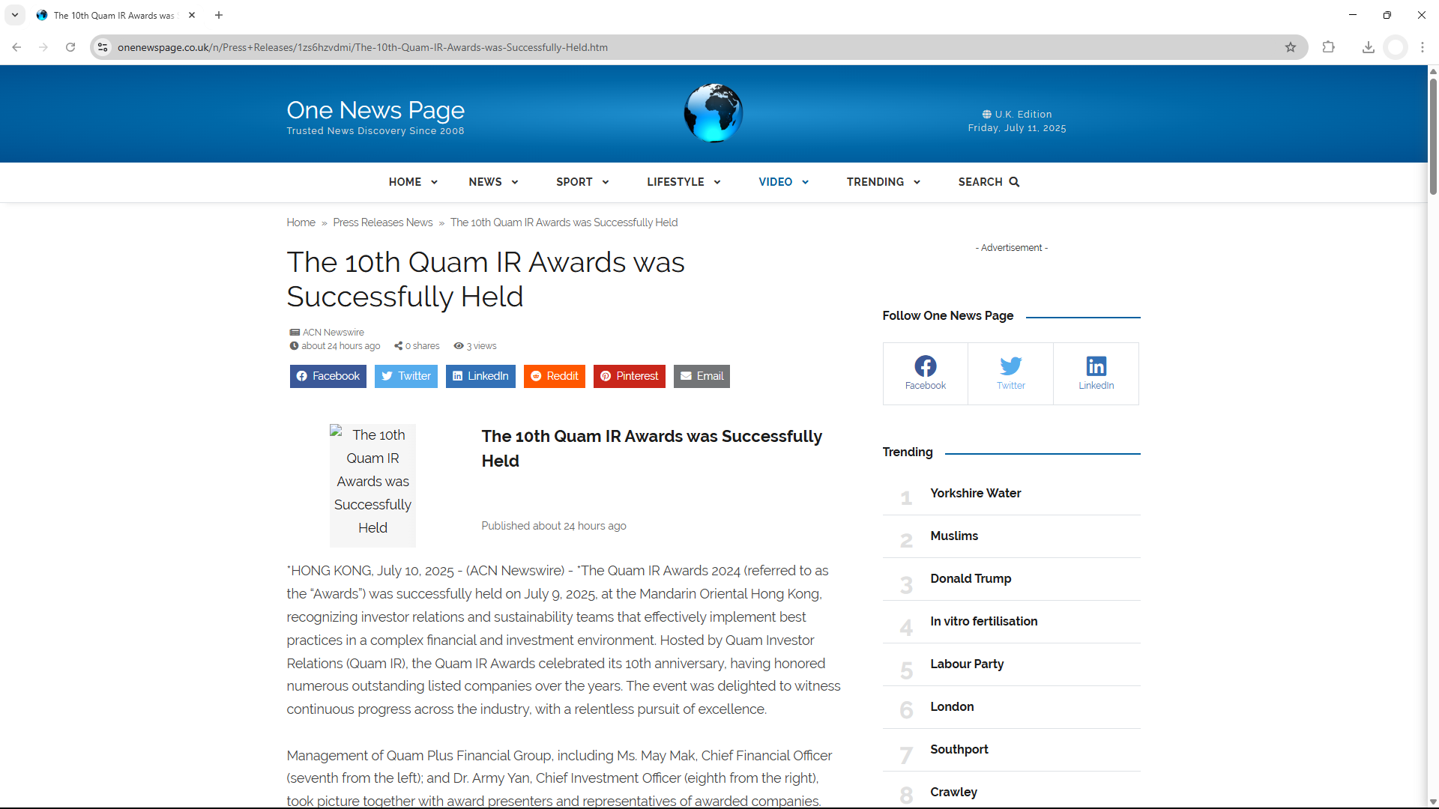This screenshot has height=809, width=1439.
Task: Open the HOME nav item
Action: (x=405, y=182)
